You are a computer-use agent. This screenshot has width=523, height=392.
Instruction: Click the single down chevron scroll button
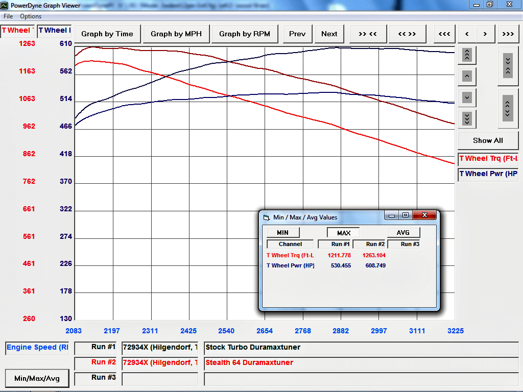pyautogui.click(x=467, y=98)
